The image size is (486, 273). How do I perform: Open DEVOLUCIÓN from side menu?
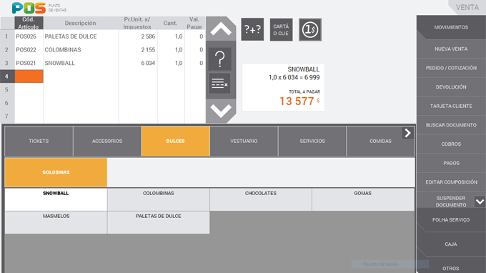[451, 87]
